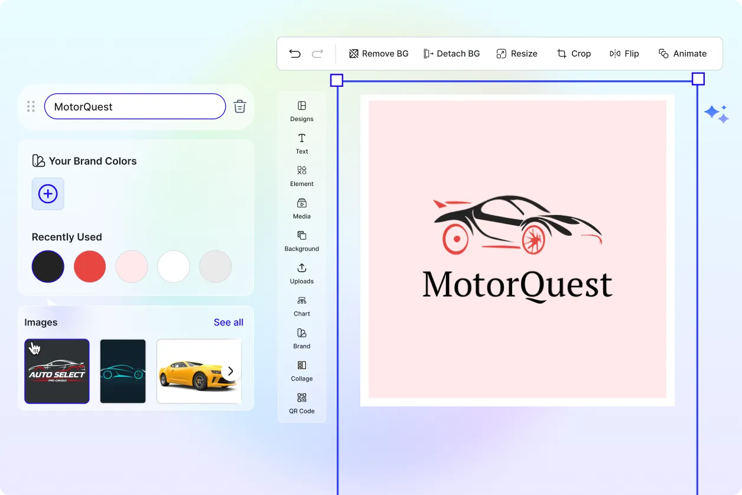Open the Media sidebar panel
Viewport: 742px width, 495px height.
[302, 208]
